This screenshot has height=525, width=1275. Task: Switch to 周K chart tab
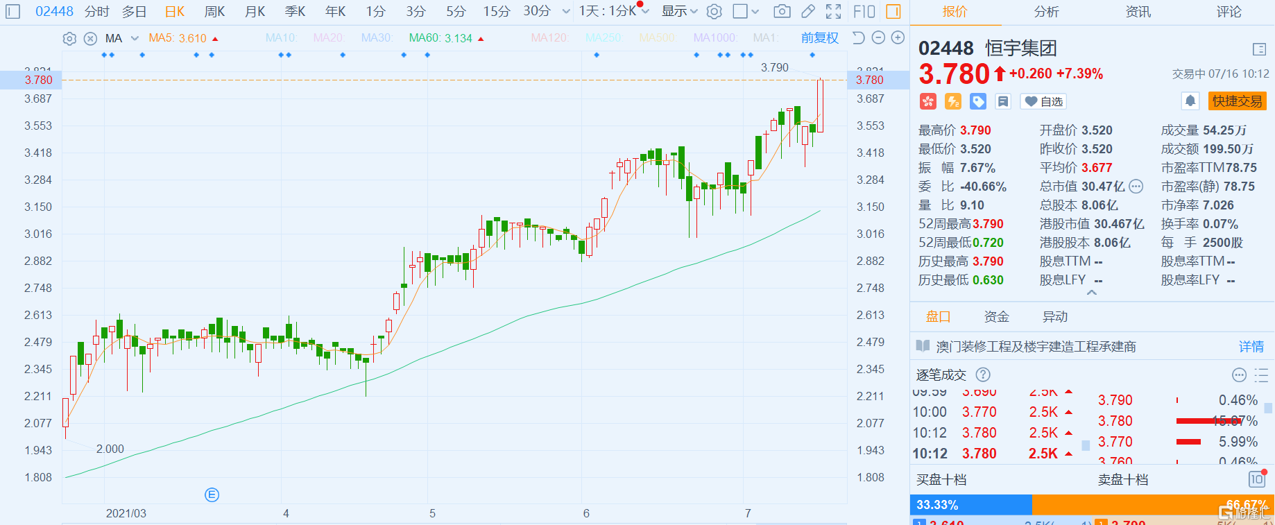(x=215, y=11)
